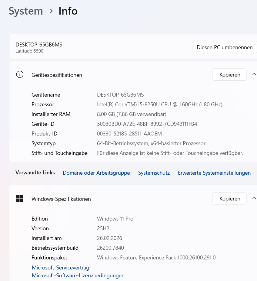Viewport: 257px width, 281px height.
Task: Open the Microsoft-Servicevertrag link
Action: pos(60,268)
